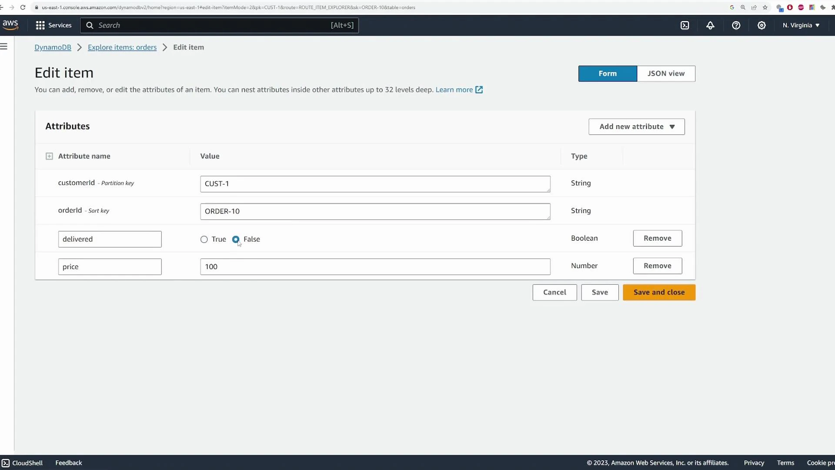Open the Services grid menu icon
Screen dimensions: 835x470
coord(40,25)
